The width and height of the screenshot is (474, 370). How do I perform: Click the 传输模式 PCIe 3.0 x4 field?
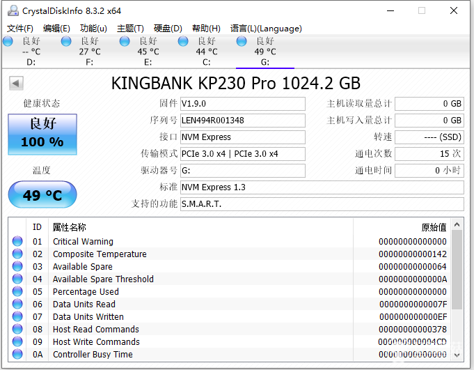click(x=243, y=154)
